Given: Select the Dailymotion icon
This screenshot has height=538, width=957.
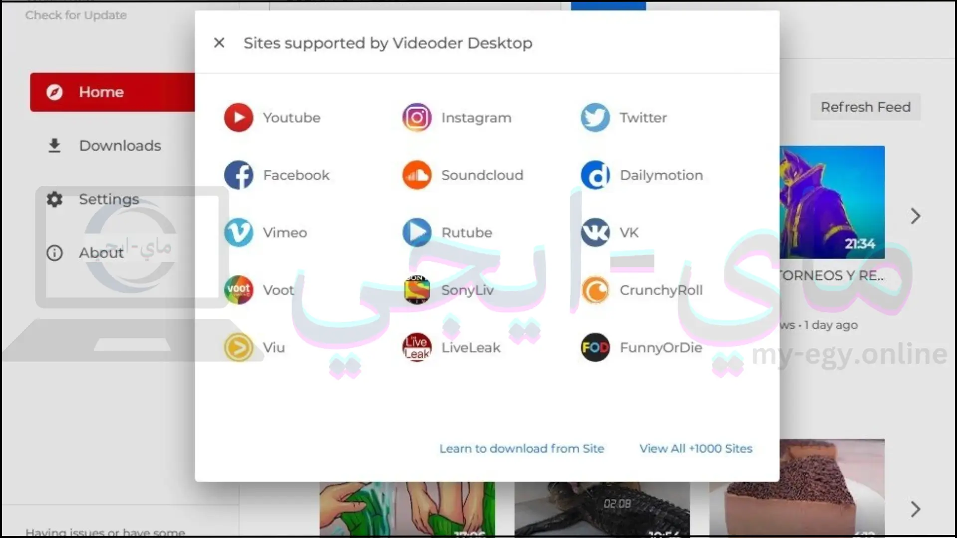Looking at the screenshot, I should point(594,175).
